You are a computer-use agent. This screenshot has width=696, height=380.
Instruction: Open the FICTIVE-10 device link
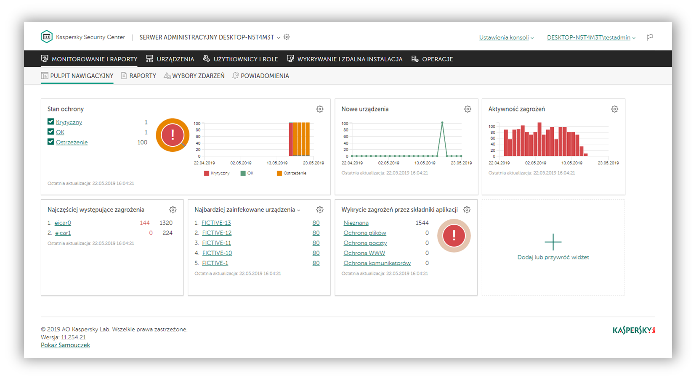217,253
